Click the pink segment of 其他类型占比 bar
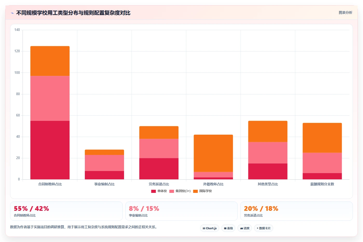The image size is (363, 242). (x=268, y=153)
